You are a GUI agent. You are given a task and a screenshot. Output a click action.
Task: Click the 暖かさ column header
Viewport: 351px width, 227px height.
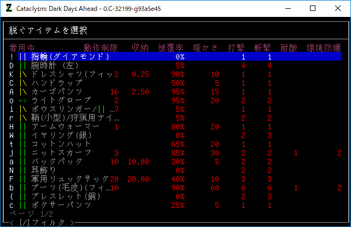[x=206, y=47]
